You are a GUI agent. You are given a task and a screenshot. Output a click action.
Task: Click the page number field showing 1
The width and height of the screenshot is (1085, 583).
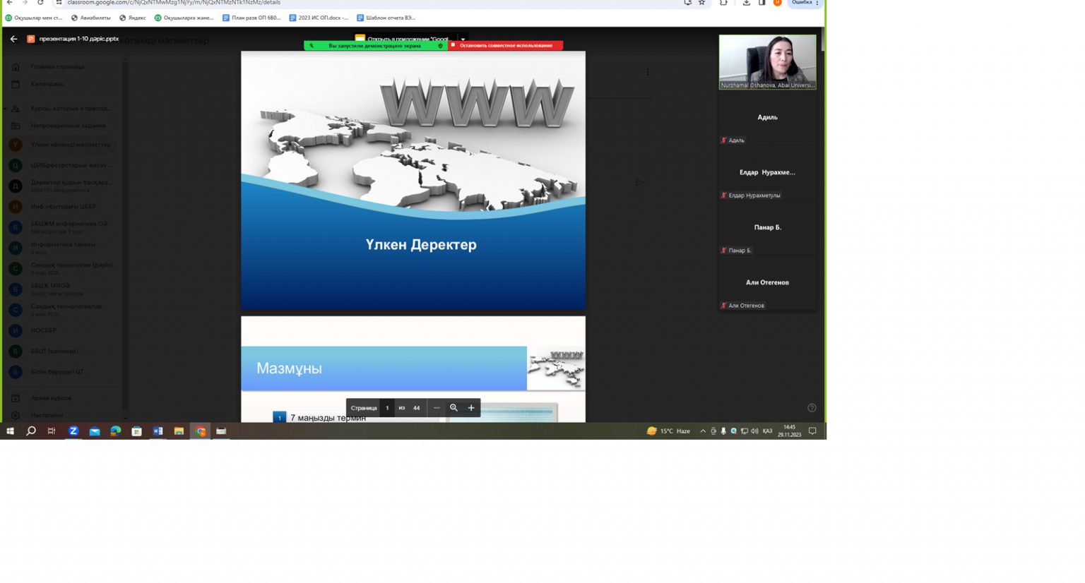pos(387,408)
